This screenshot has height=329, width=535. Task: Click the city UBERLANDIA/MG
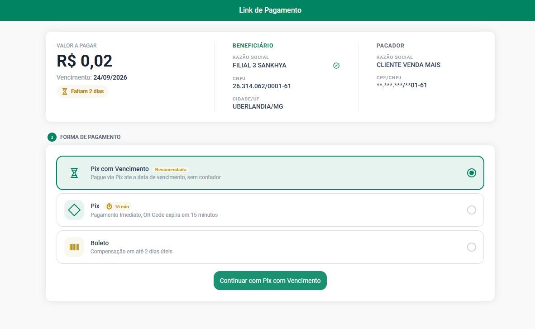(258, 106)
